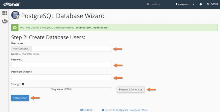Click the search magnifier icon

(x=148, y=4)
